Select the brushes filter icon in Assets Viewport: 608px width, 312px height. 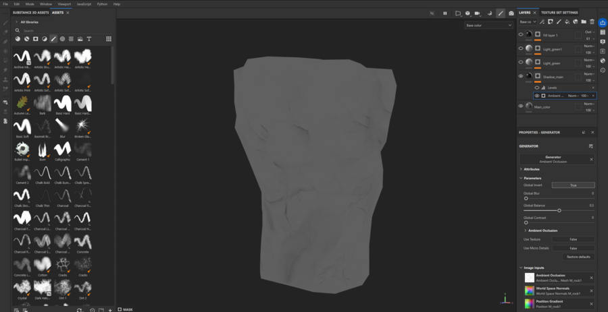(53, 39)
